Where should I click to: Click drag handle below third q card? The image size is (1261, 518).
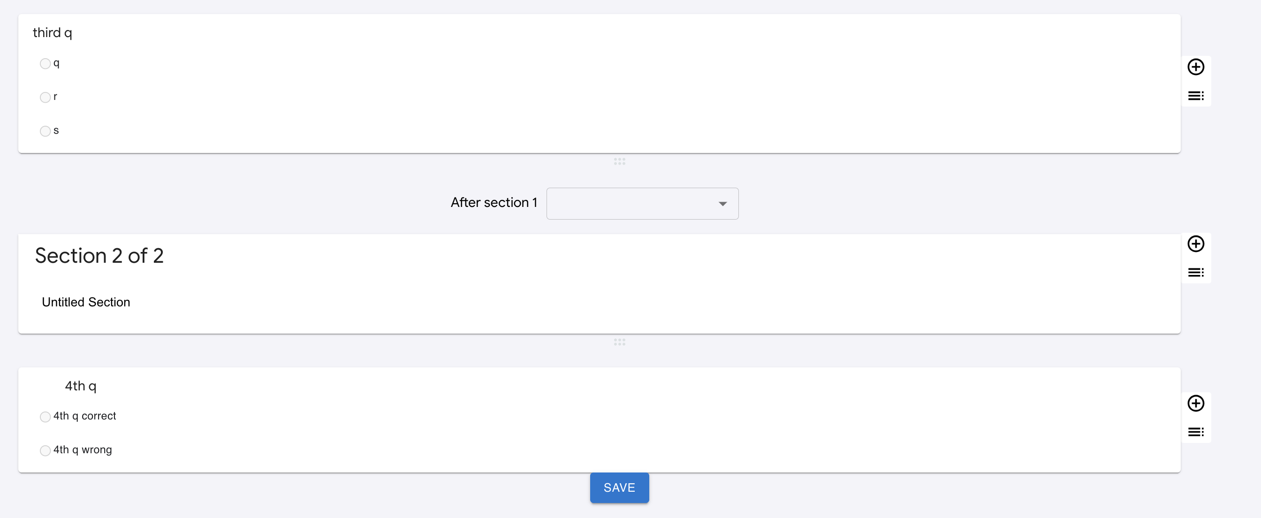pos(619,161)
